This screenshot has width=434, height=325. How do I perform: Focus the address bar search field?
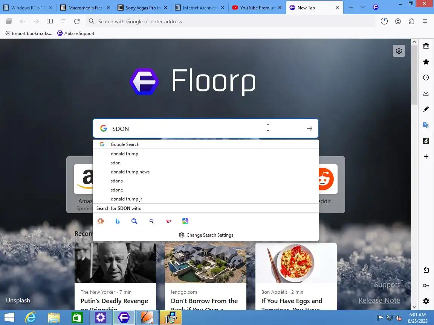click(x=231, y=21)
